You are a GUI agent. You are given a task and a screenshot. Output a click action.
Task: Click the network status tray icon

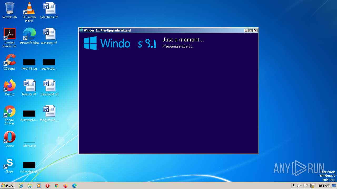coord(312,186)
